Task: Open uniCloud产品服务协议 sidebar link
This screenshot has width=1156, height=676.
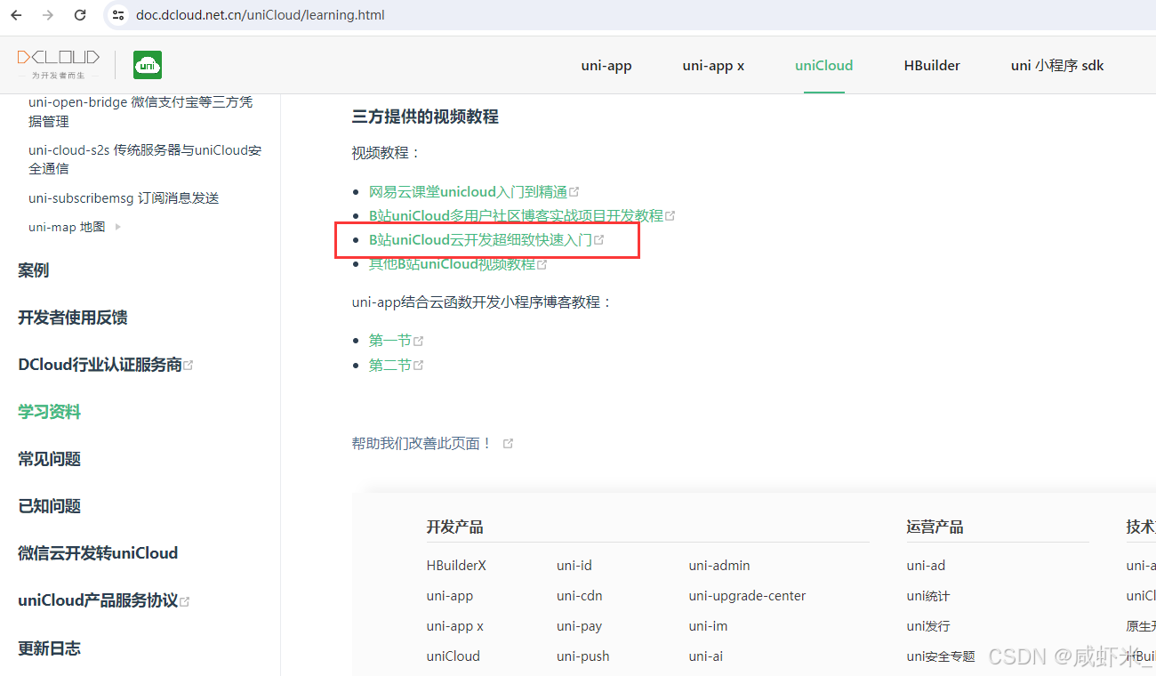Action: pyautogui.click(x=98, y=600)
